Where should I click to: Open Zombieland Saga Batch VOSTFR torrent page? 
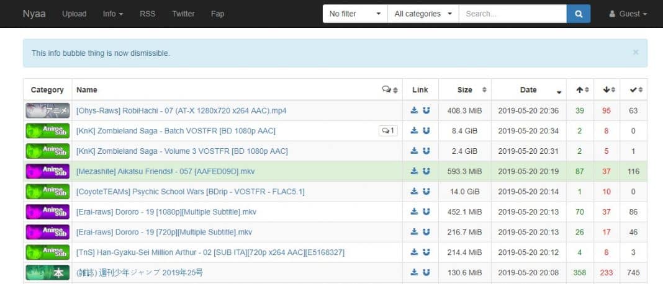pos(176,131)
